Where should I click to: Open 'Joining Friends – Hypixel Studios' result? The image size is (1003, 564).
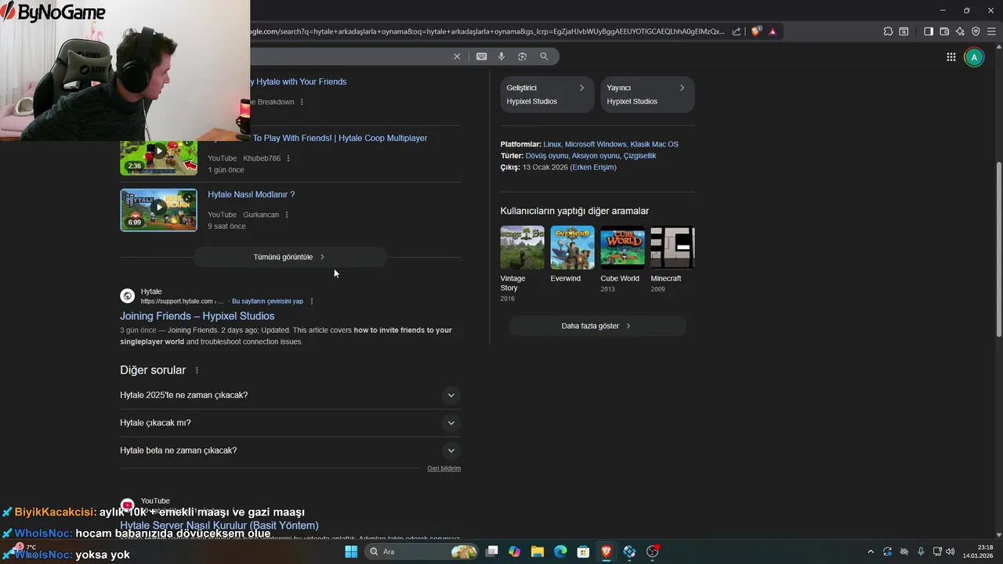(197, 316)
